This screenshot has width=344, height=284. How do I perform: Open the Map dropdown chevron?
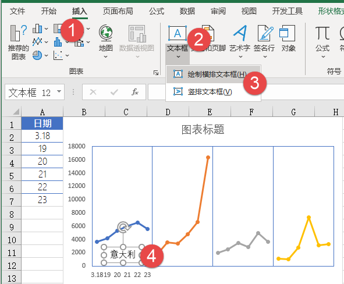coord(105,57)
